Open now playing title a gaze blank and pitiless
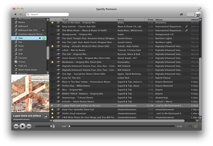The image size is (213, 146). pyautogui.click(x=27, y=116)
